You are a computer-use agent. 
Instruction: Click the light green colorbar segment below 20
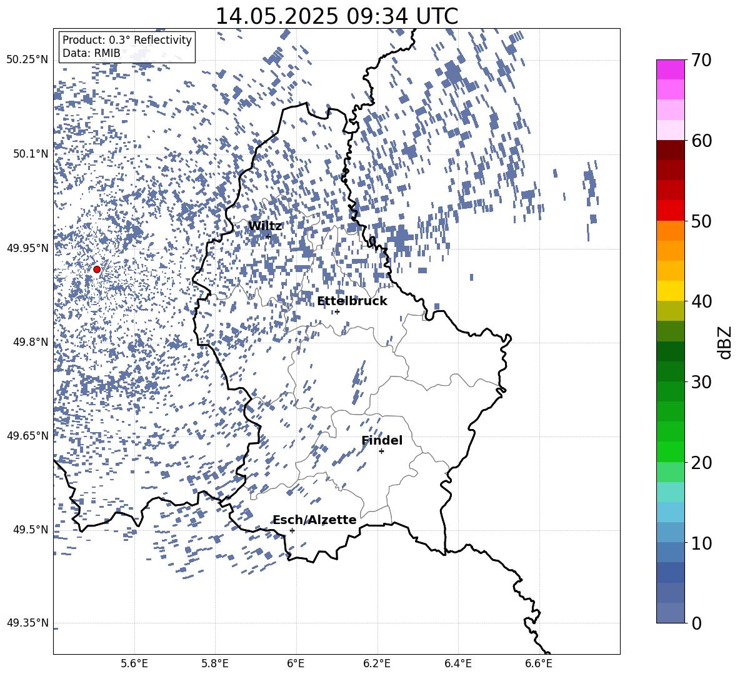(671, 472)
